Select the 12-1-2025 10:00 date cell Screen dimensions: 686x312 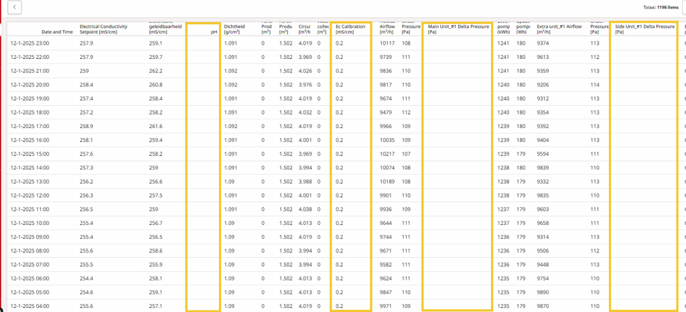pos(29,223)
